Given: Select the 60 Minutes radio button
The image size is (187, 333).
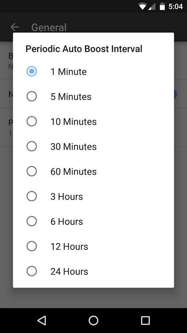Looking at the screenshot, I should coord(31,171).
